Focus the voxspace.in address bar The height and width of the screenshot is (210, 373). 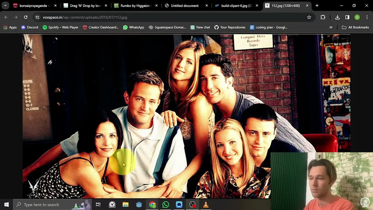(173, 17)
